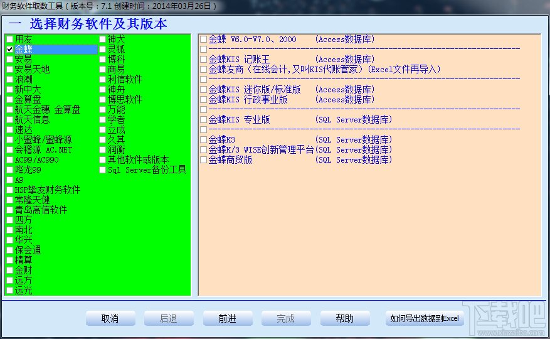550x339 pixels.
Task: Enable the 润衡 checkbox
Action: click(102, 149)
